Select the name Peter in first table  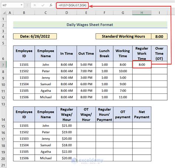(x=46, y=71)
